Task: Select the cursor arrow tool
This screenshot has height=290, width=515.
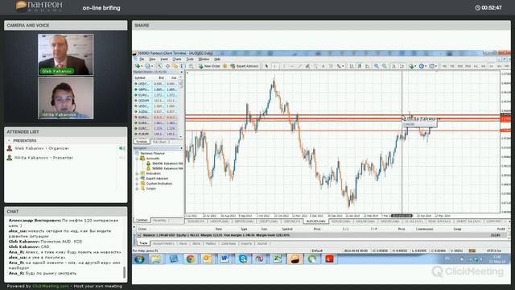Action: 266,66
